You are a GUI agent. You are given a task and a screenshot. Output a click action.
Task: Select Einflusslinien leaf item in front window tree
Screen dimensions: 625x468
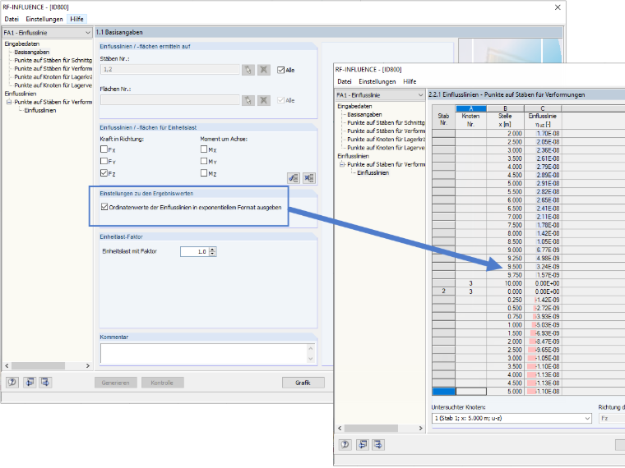[373, 172]
